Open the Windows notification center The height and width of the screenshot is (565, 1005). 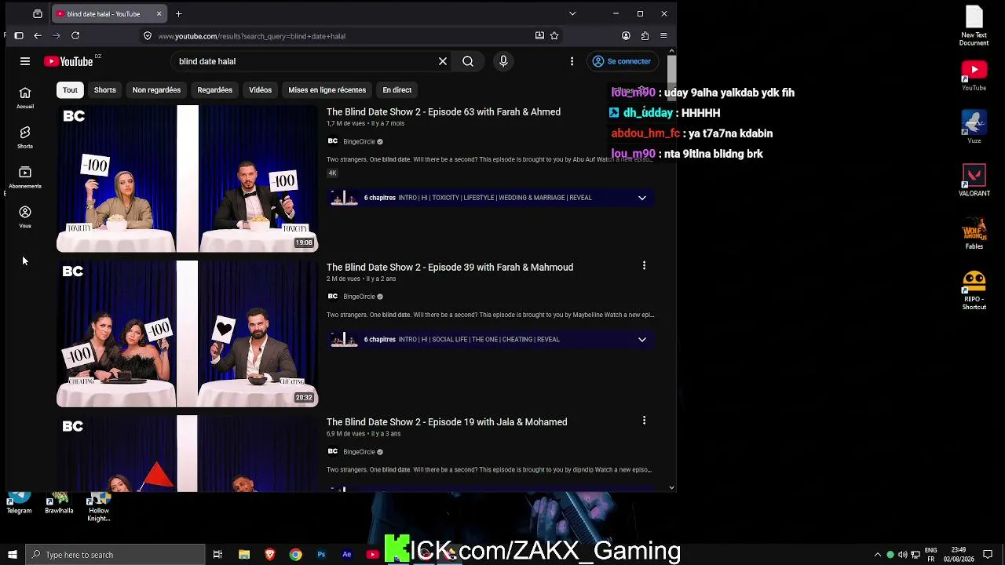(x=988, y=555)
